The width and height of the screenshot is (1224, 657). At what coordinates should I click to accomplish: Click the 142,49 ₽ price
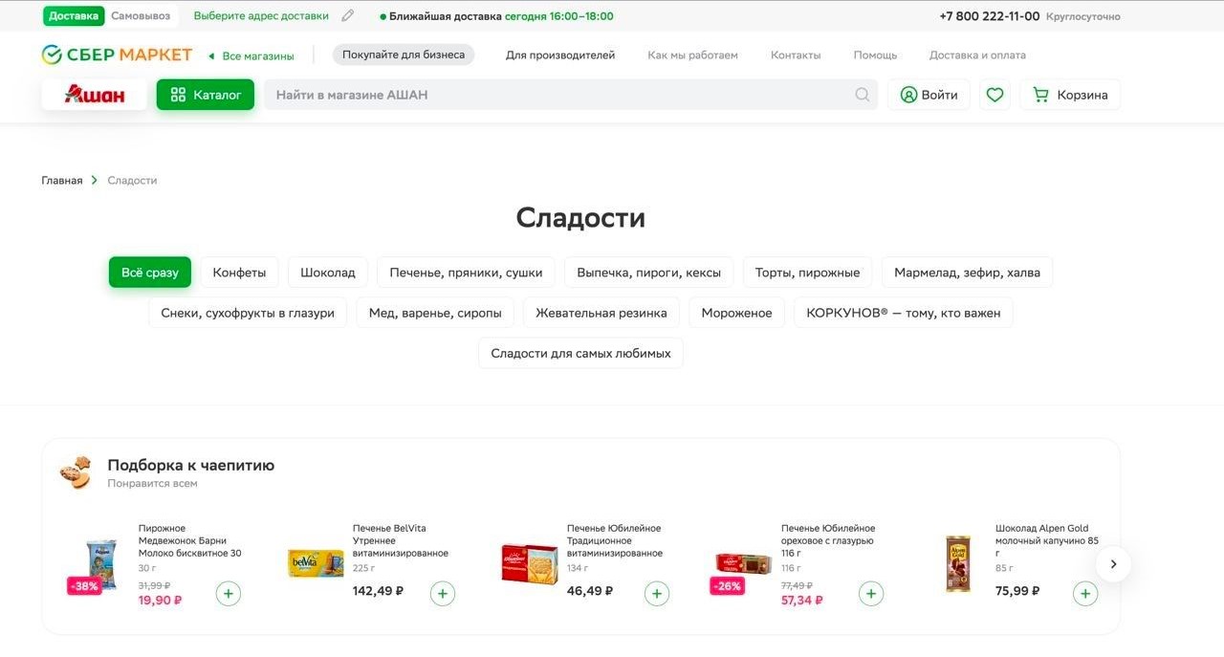pyautogui.click(x=378, y=591)
